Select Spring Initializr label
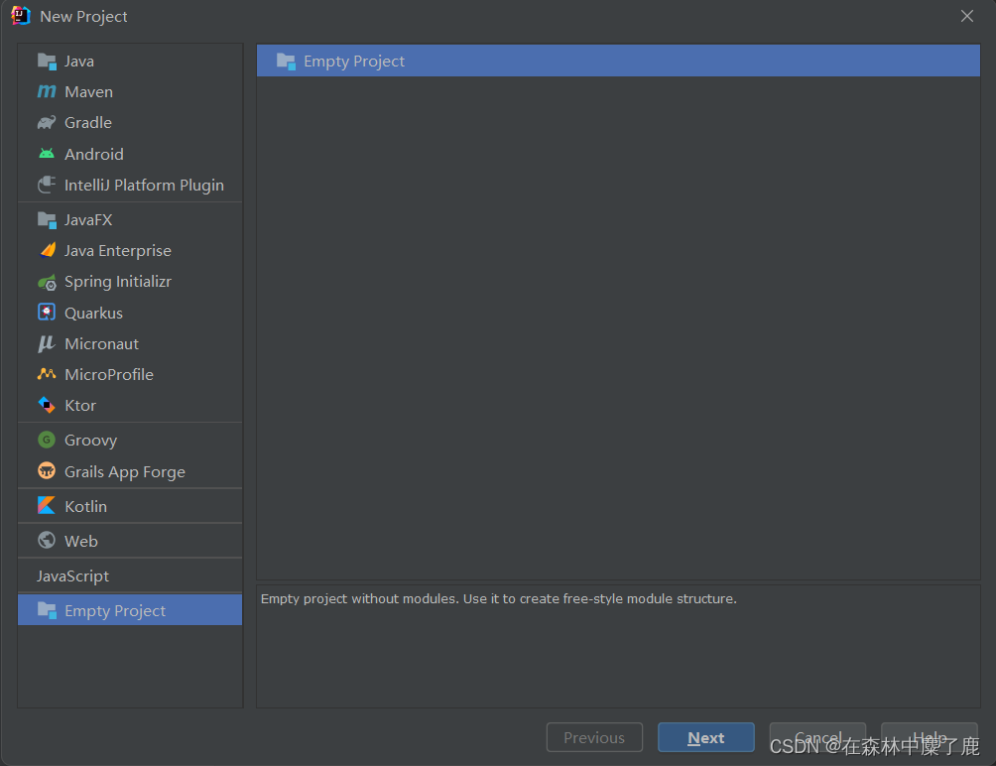This screenshot has height=766, width=996. (x=118, y=282)
